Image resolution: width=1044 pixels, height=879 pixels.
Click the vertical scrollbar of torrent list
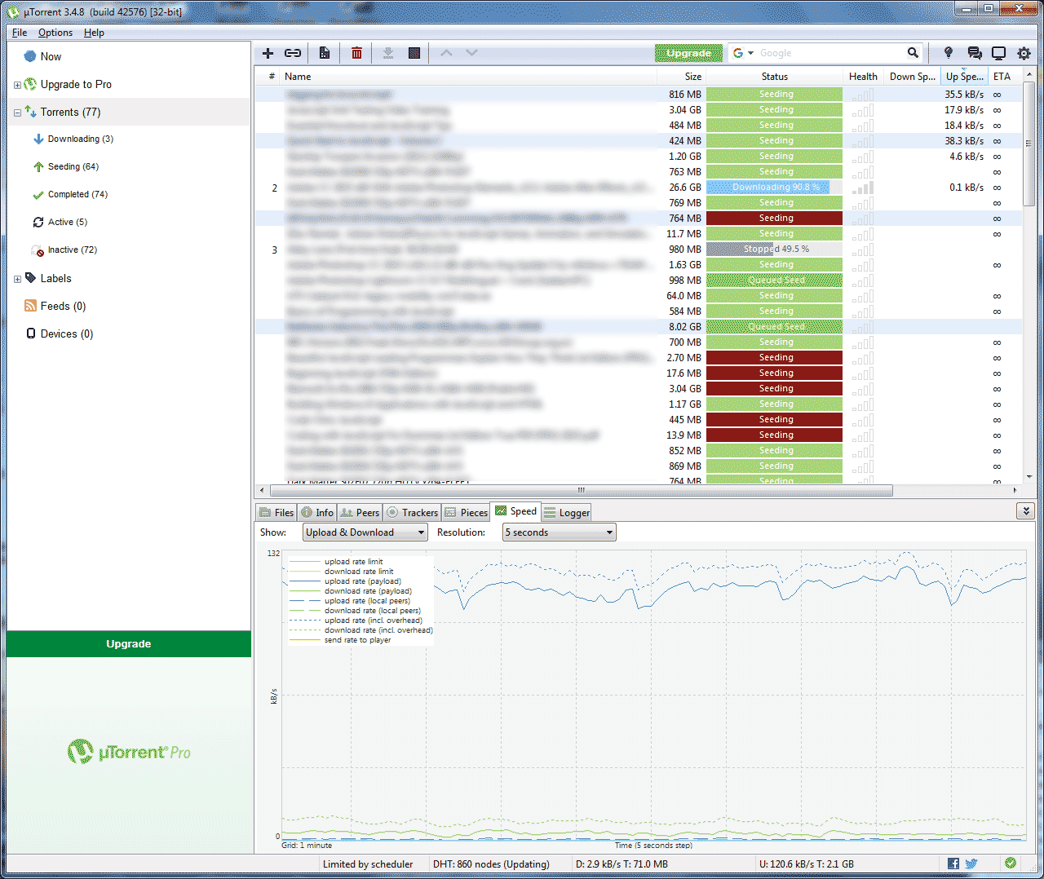(1029, 143)
